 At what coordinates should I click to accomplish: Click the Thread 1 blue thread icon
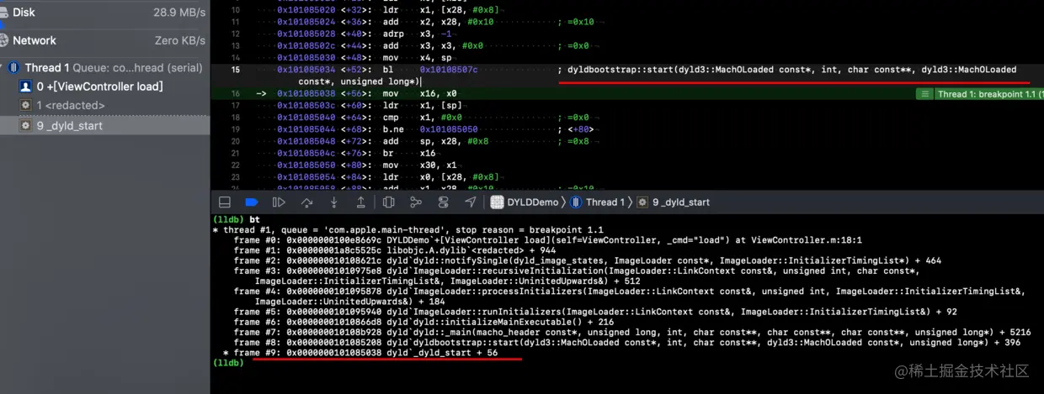pos(14,68)
